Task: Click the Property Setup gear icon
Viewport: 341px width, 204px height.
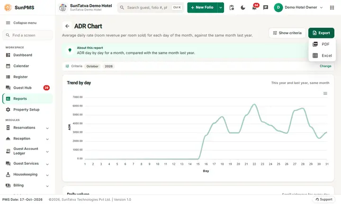Action: coord(8,110)
